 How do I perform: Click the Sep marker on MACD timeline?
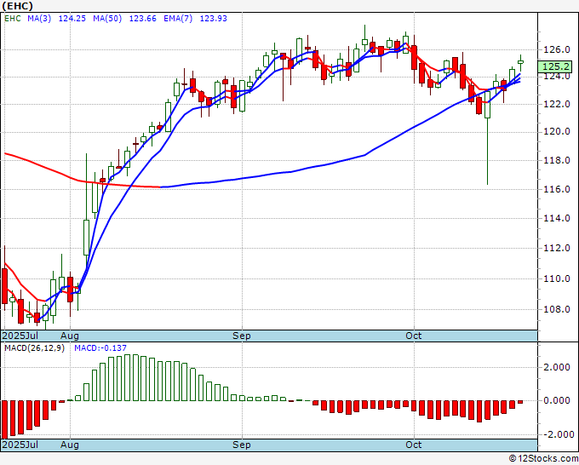(x=242, y=445)
